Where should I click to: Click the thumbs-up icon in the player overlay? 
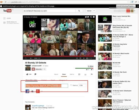(x=86, y=17)
